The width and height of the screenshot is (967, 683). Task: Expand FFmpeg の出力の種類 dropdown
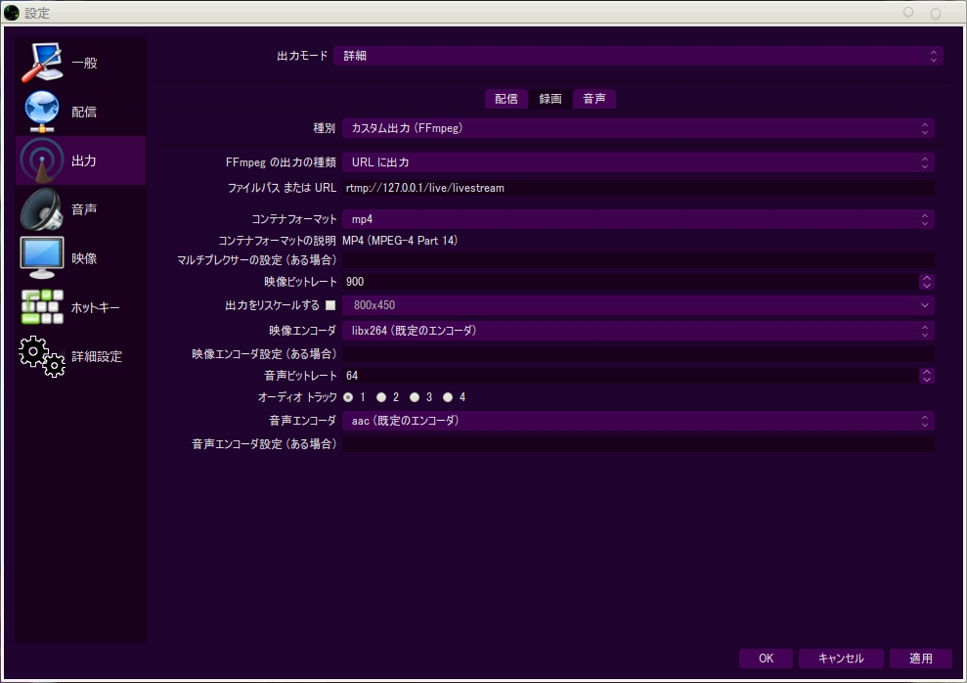[x=638, y=162]
